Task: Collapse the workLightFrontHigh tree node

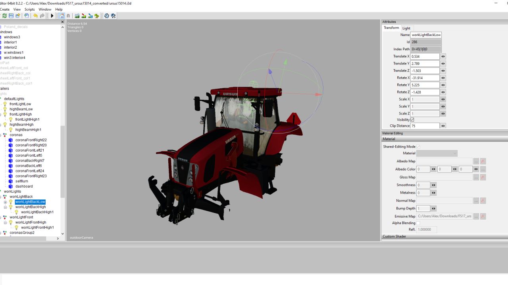Action: (x=5, y=222)
